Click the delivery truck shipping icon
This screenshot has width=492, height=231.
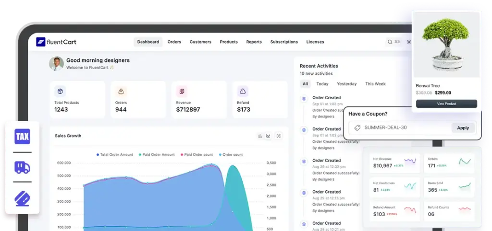pyautogui.click(x=22, y=167)
